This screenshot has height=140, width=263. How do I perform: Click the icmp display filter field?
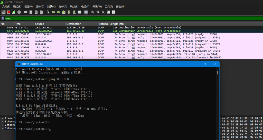[x=128, y=18]
